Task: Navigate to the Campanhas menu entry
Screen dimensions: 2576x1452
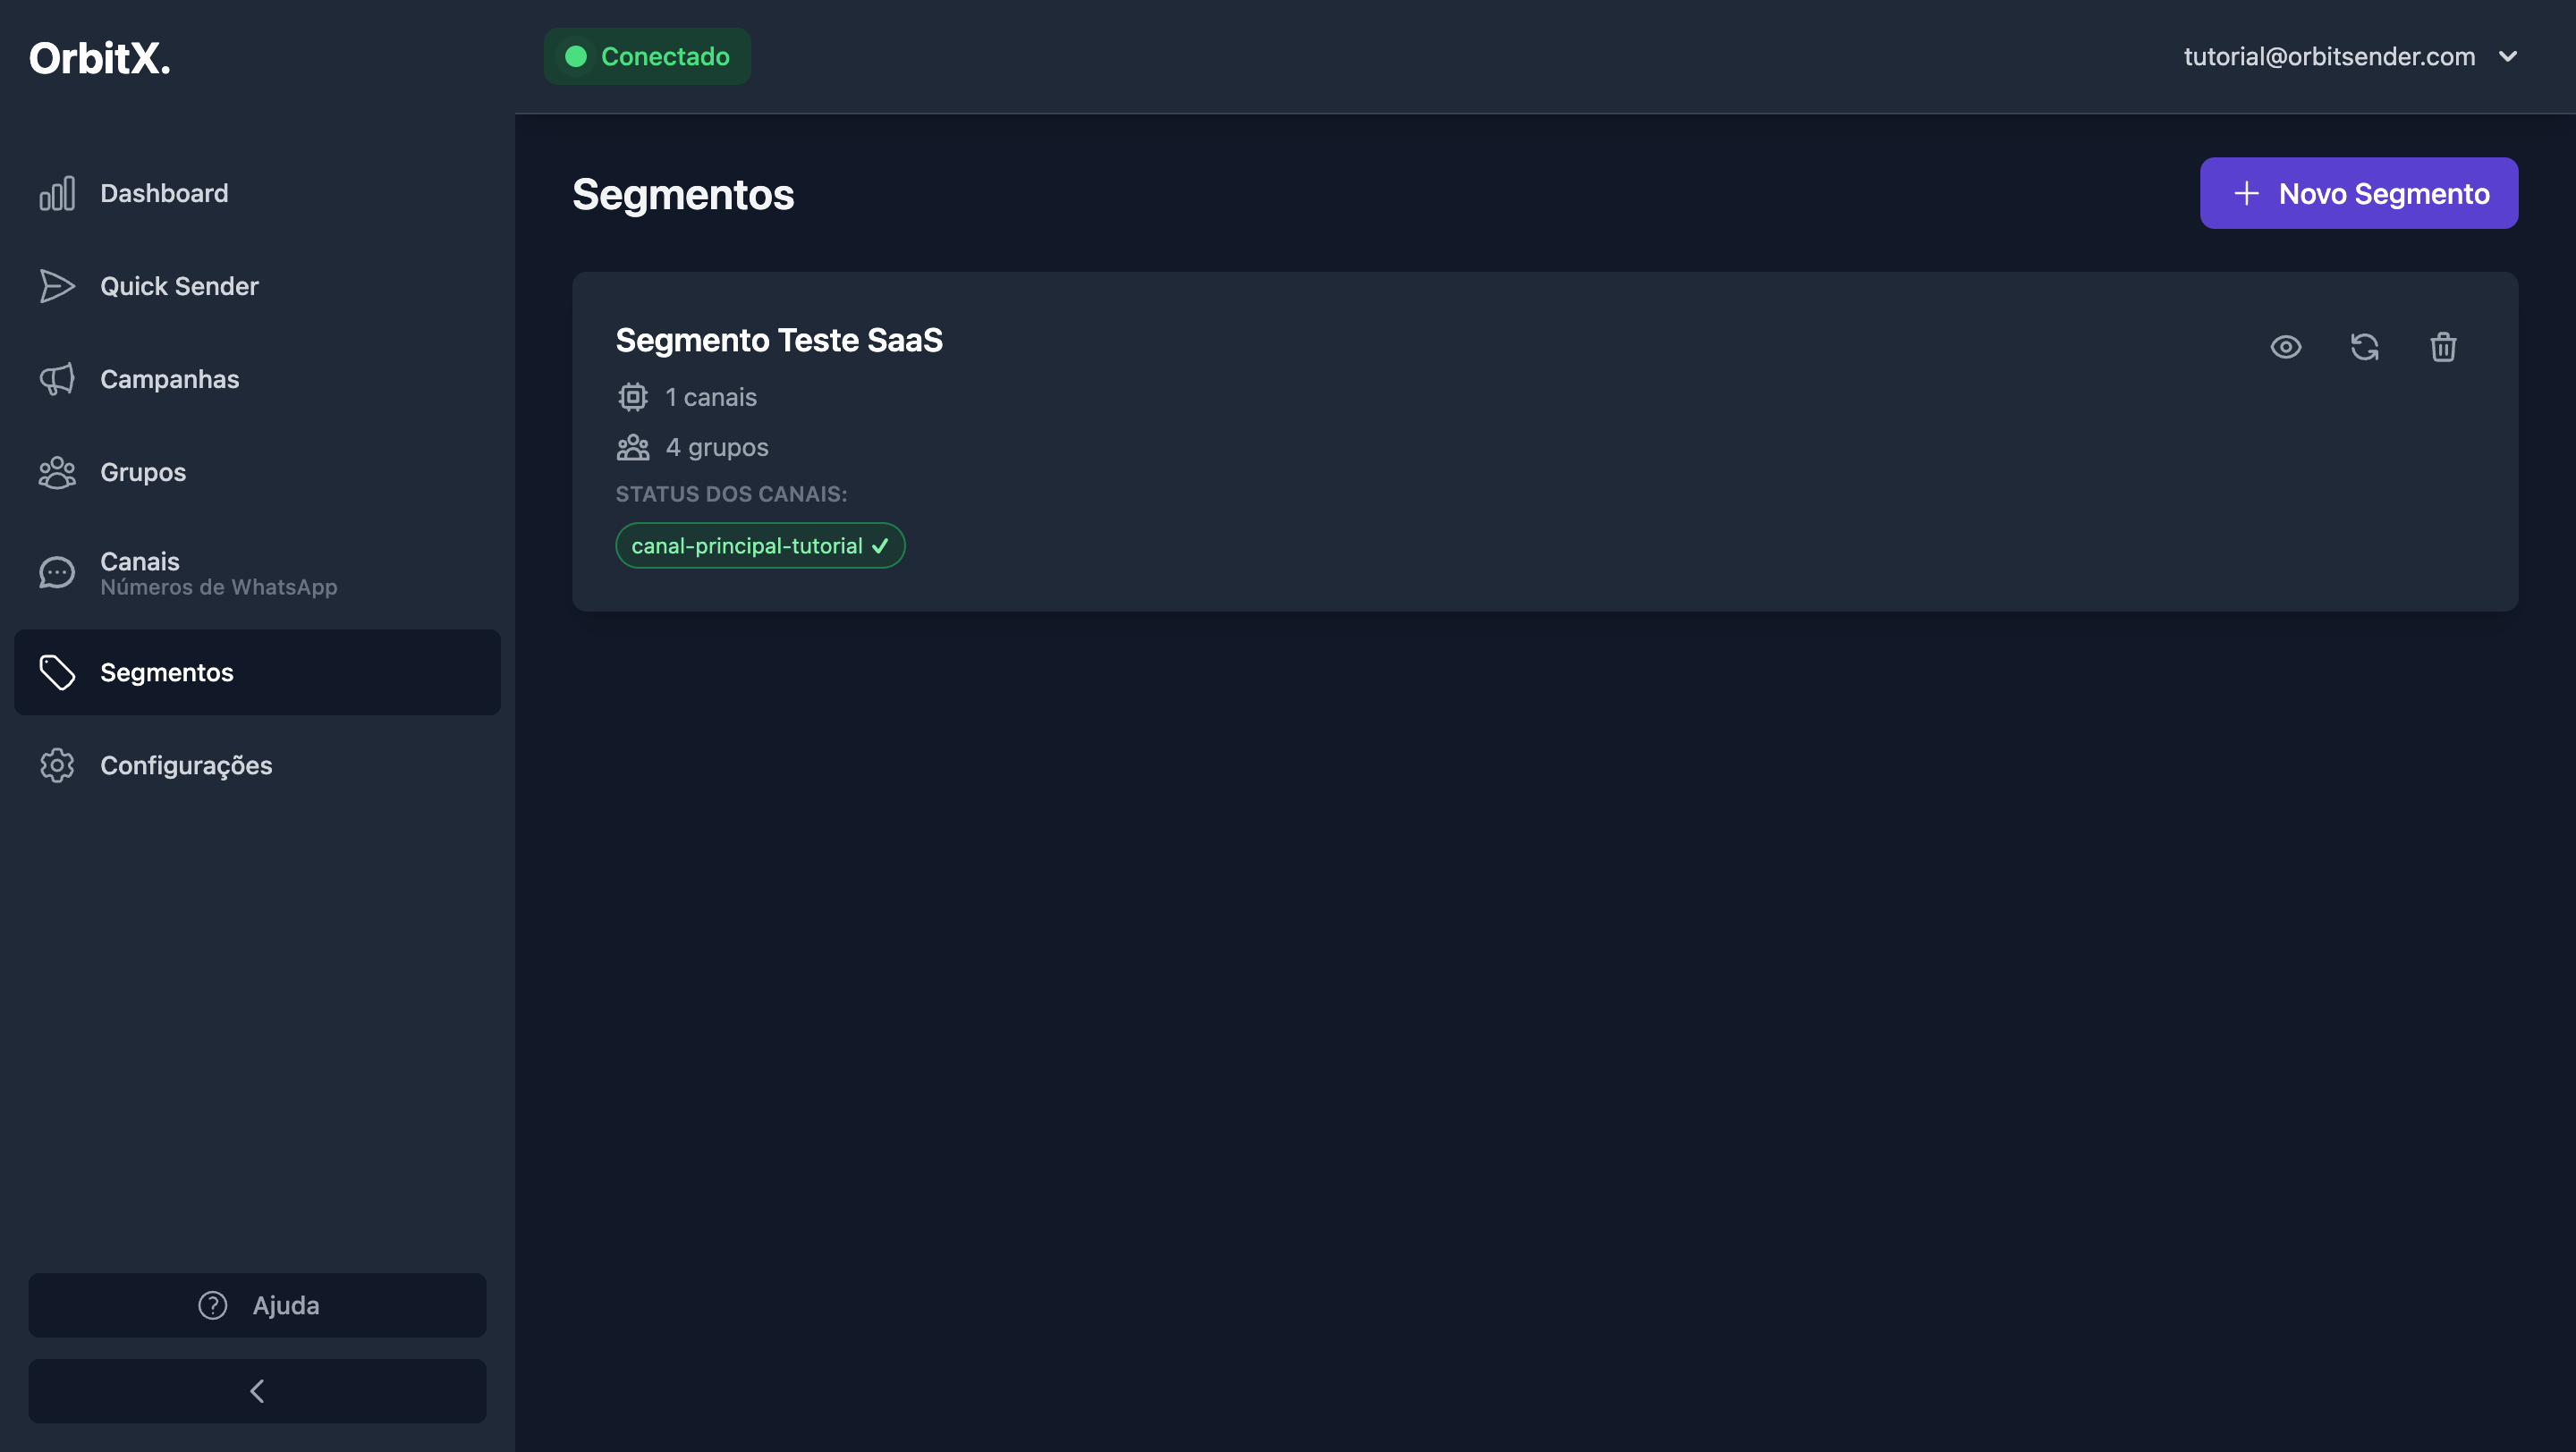Action: 169,379
